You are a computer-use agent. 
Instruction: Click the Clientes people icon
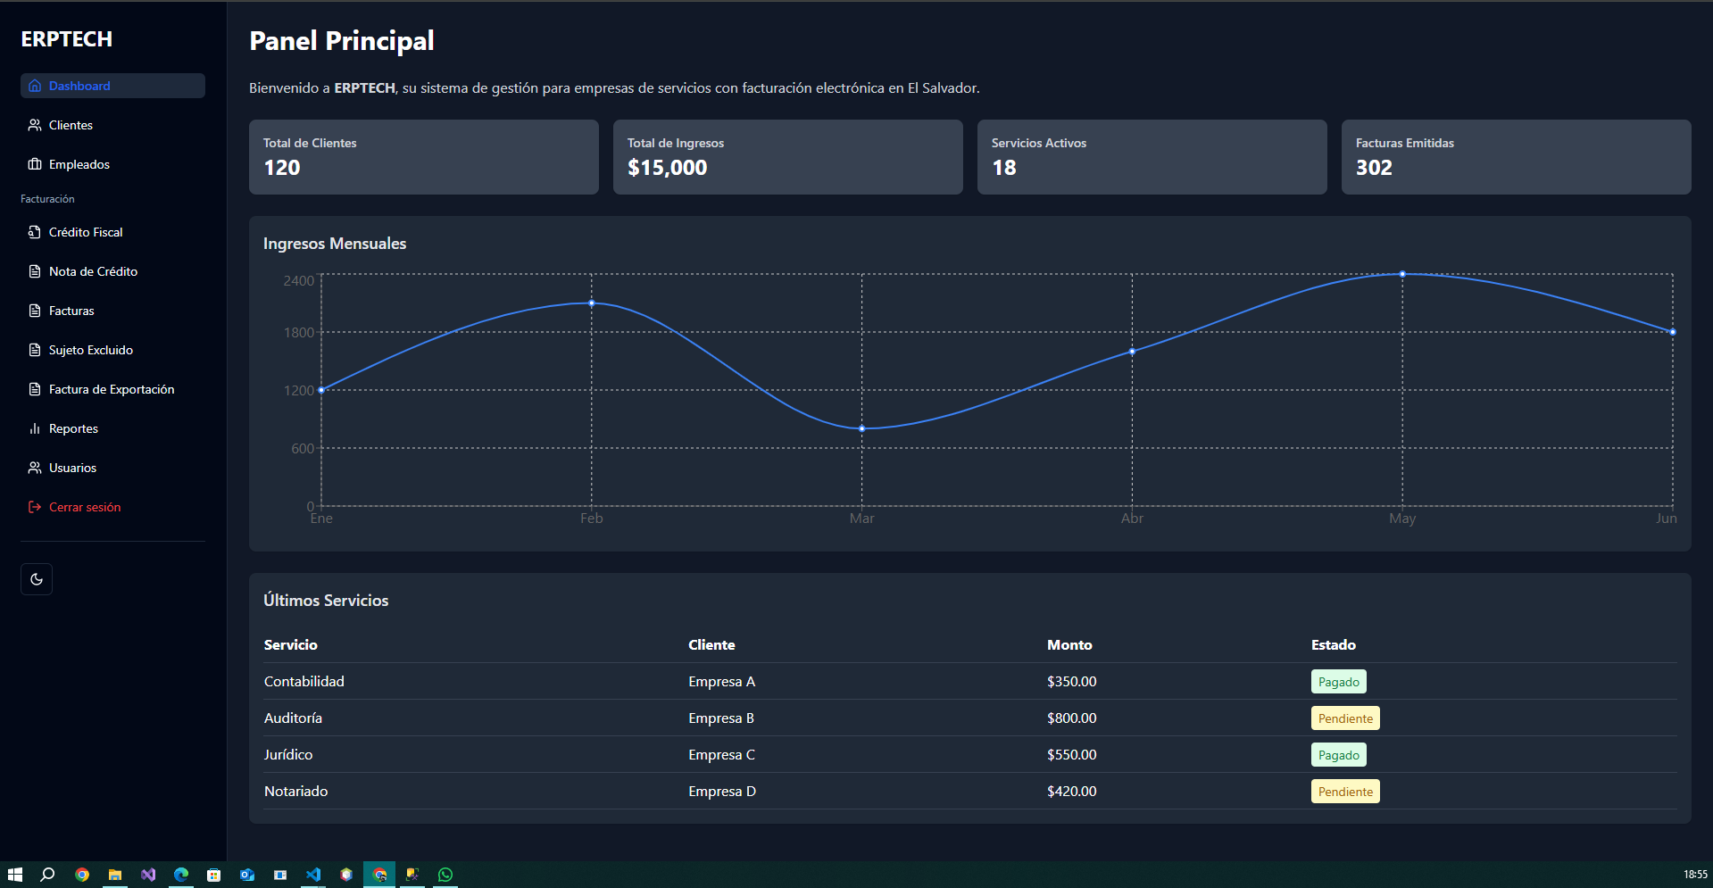(x=35, y=125)
